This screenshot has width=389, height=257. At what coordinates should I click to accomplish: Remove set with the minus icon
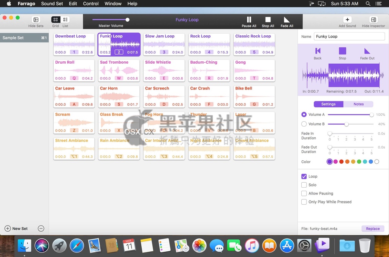click(x=41, y=228)
